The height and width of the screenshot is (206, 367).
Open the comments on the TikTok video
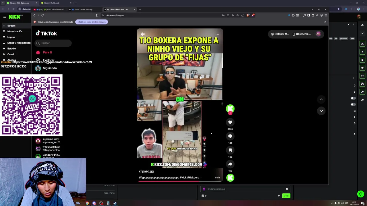(x=230, y=136)
